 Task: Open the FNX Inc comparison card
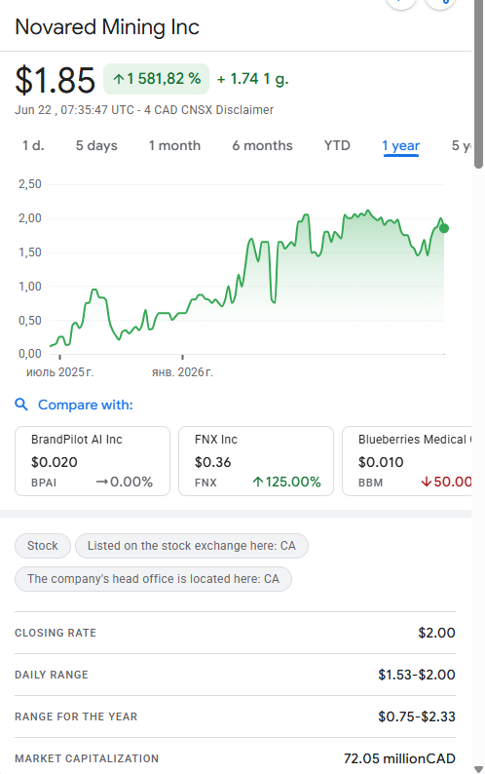[256, 461]
